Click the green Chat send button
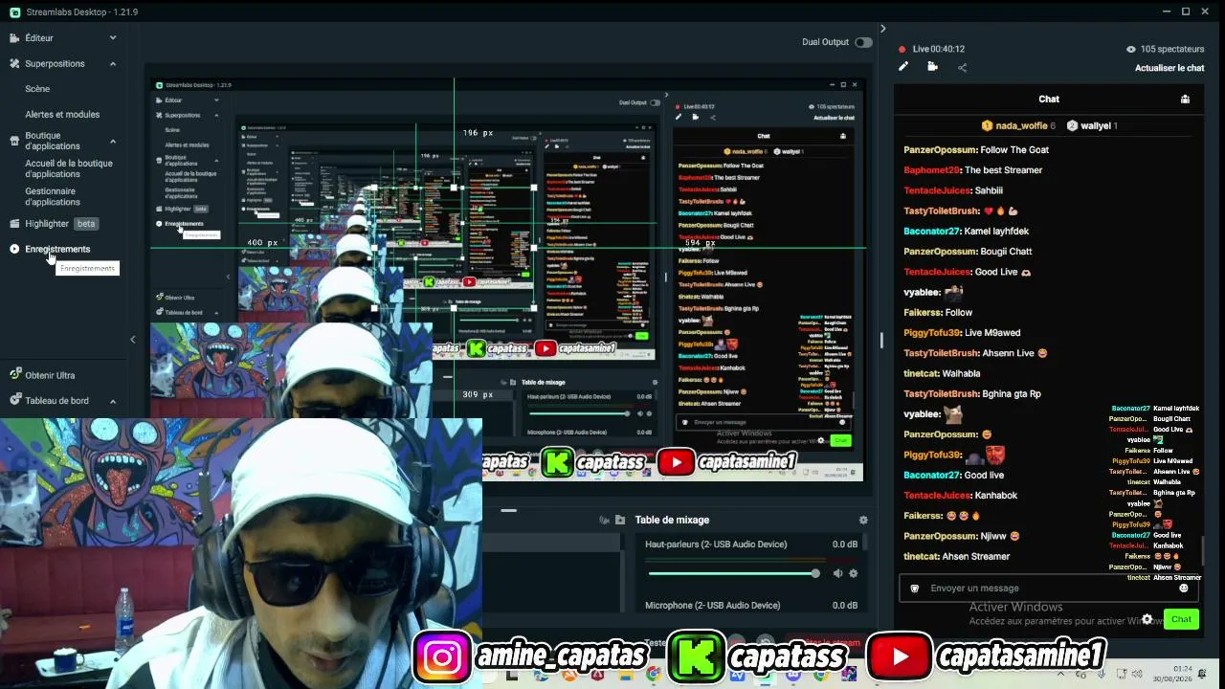 click(1181, 619)
